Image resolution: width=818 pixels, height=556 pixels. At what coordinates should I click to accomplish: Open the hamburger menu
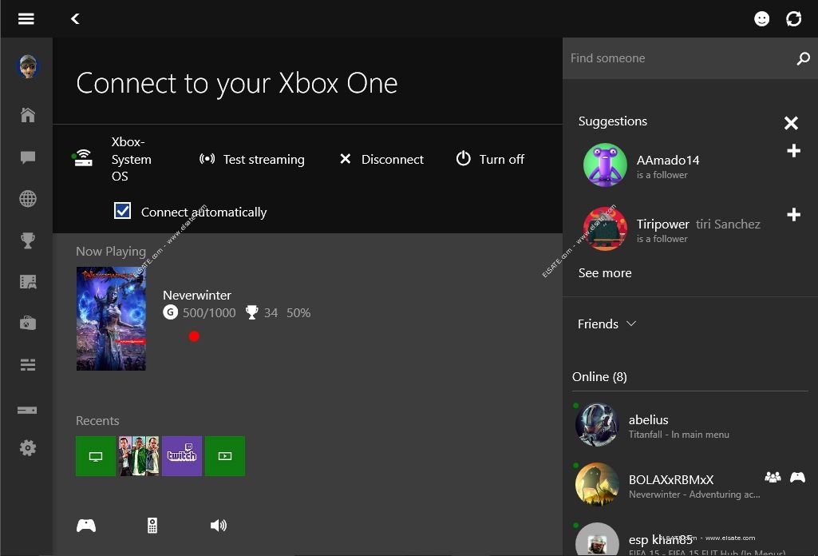(26, 19)
